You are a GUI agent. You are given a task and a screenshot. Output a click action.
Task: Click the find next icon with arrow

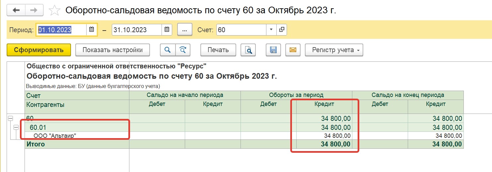tap(182, 50)
